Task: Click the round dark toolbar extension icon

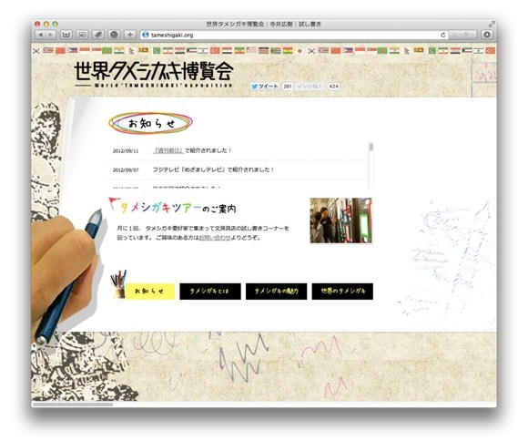Action: [114, 35]
